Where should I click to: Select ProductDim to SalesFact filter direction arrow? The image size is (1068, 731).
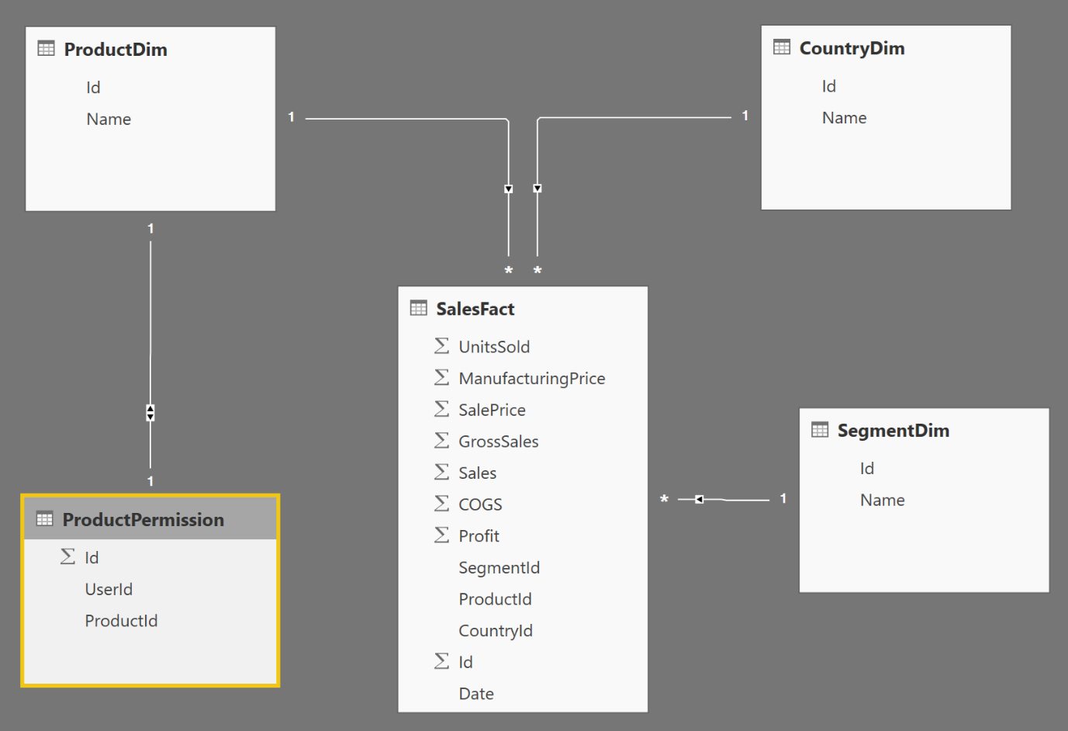[x=509, y=189]
